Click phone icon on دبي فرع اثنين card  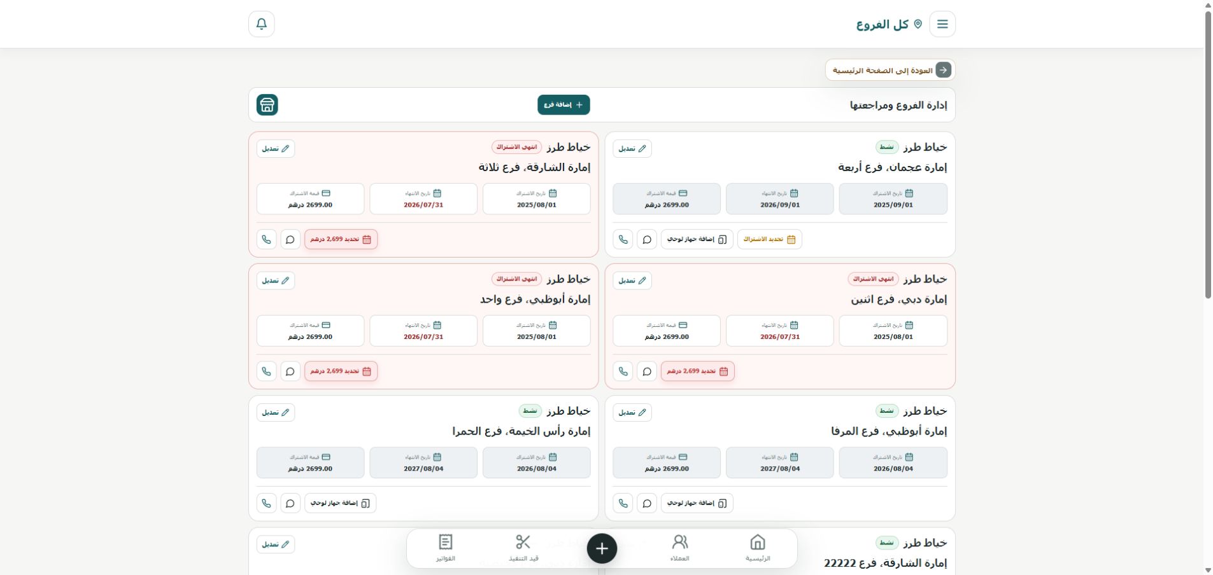(x=623, y=371)
